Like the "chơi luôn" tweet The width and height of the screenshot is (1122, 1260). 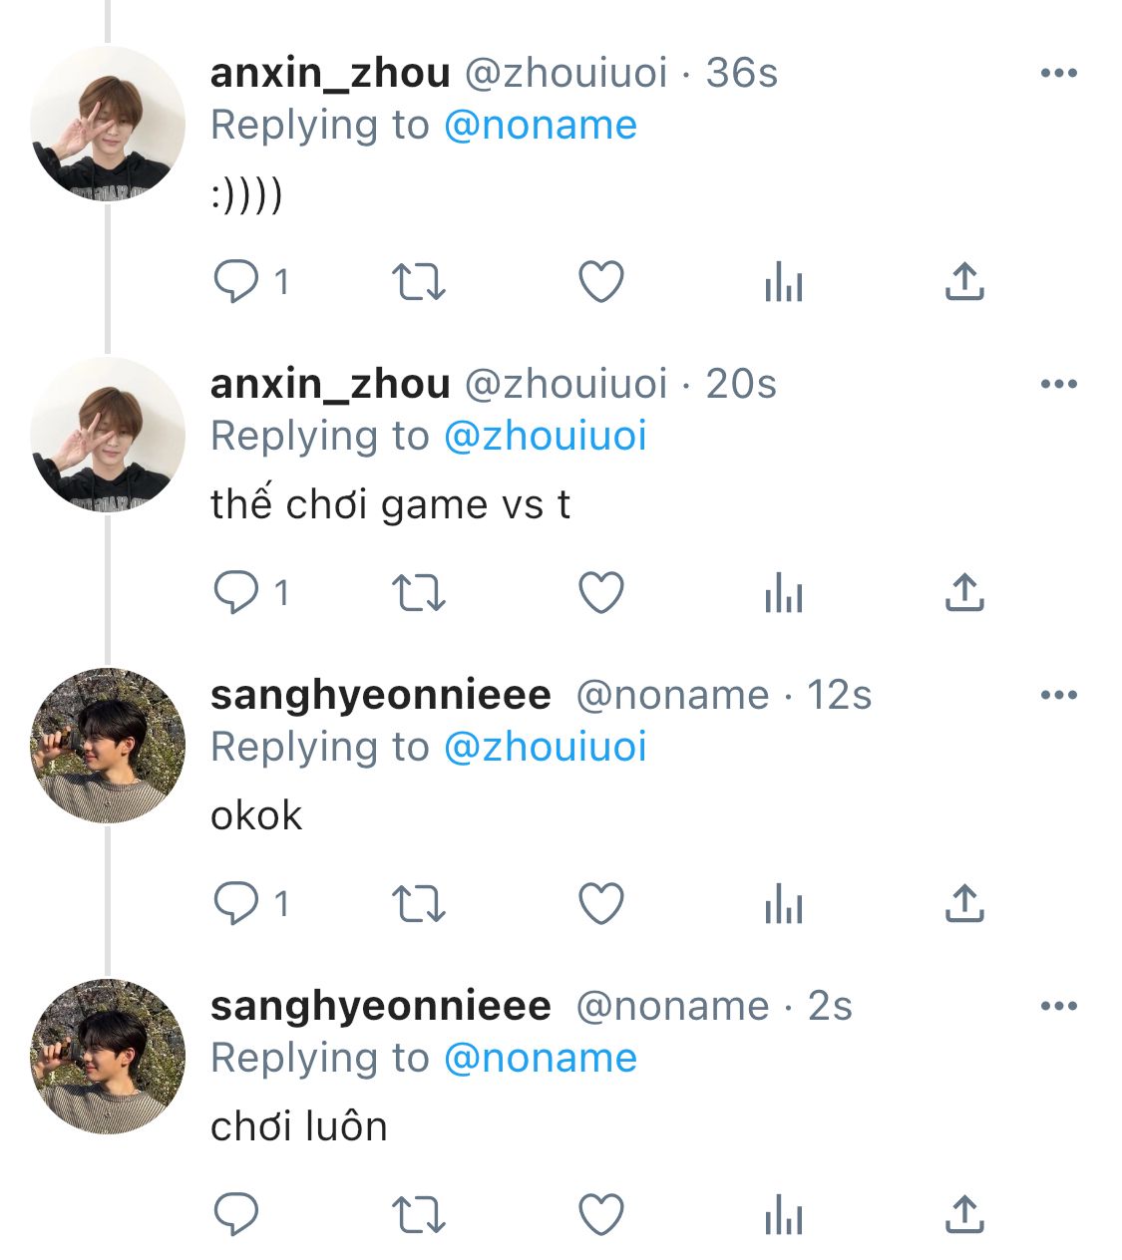click(601, 1215)
